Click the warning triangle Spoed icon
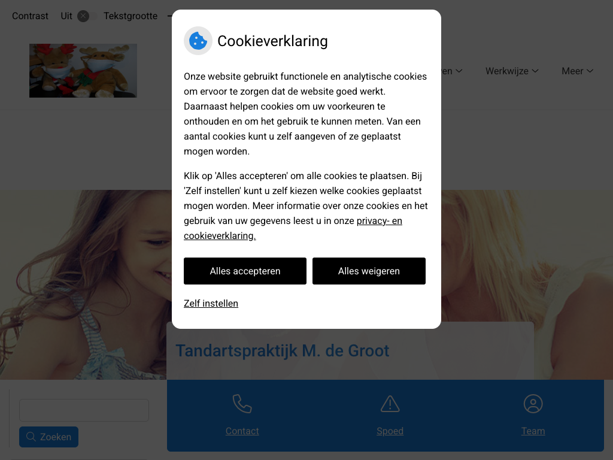 [x=390, y=404]
